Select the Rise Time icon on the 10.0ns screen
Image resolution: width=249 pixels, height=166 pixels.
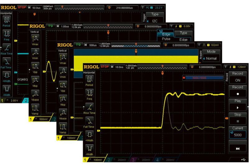[x=90, y=108]
